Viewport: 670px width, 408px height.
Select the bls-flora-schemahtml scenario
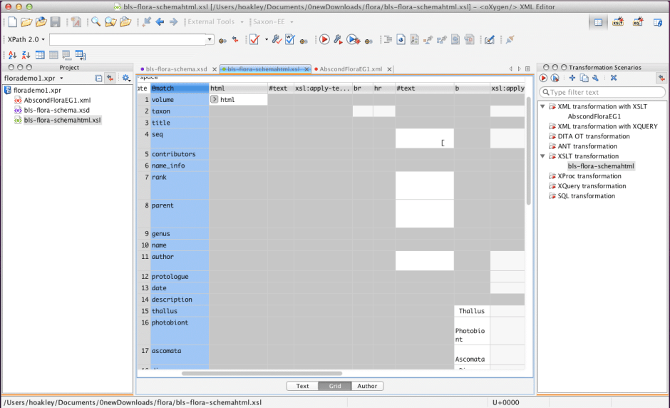point(601,166)
